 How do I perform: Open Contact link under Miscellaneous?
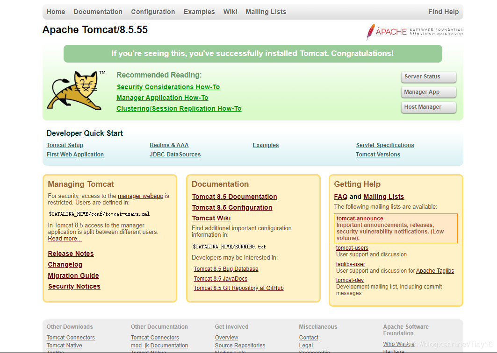click(x=309, y=338)
